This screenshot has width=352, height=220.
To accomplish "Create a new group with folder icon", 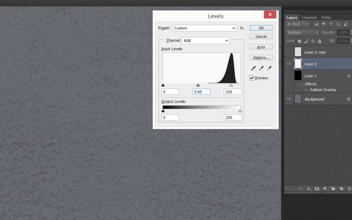I will (x=333, y=189).
